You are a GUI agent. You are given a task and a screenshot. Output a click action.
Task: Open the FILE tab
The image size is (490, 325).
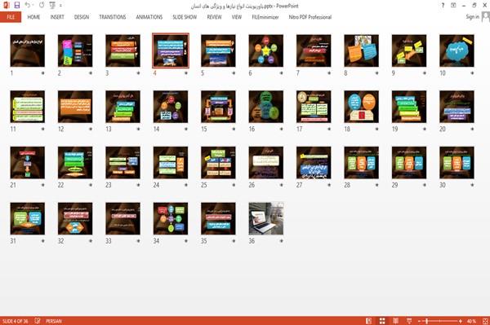click(x=11, y=17)
